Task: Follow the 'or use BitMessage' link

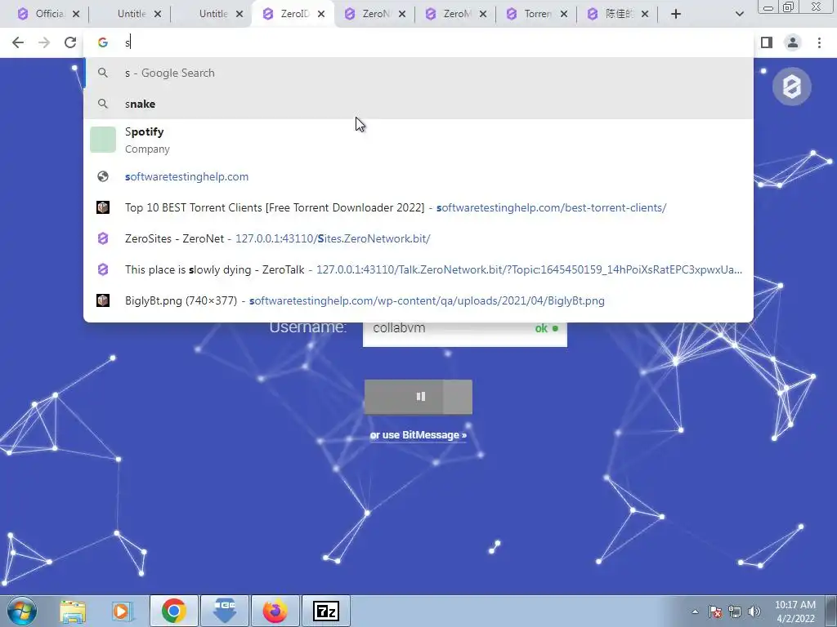Action: click(x=418, y=435)
